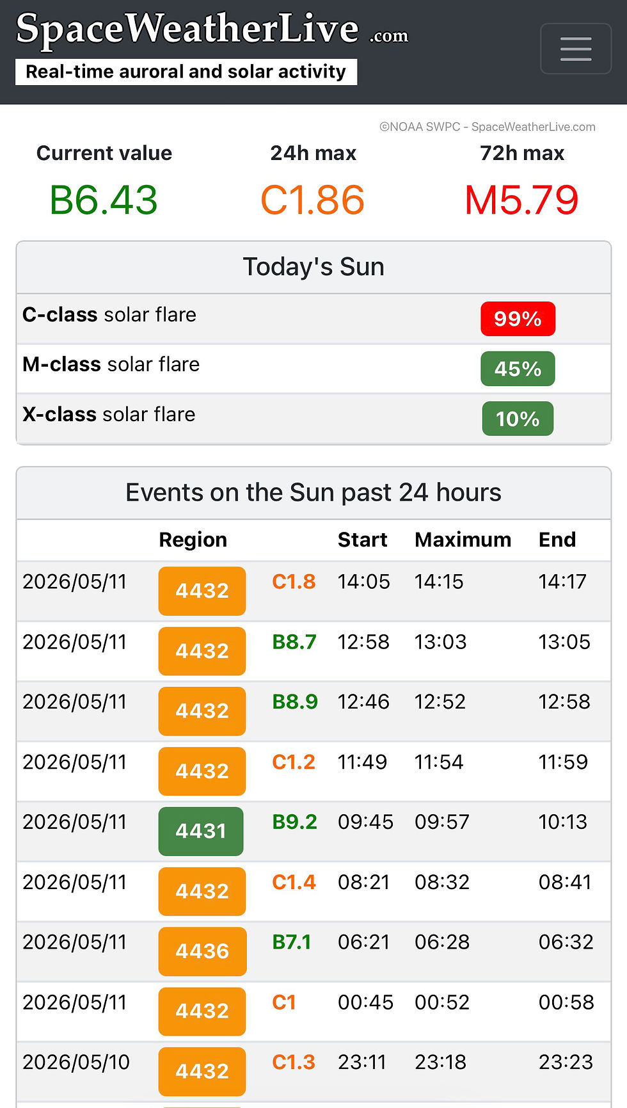Click the 45% M-class probability badge

[518, 369]
